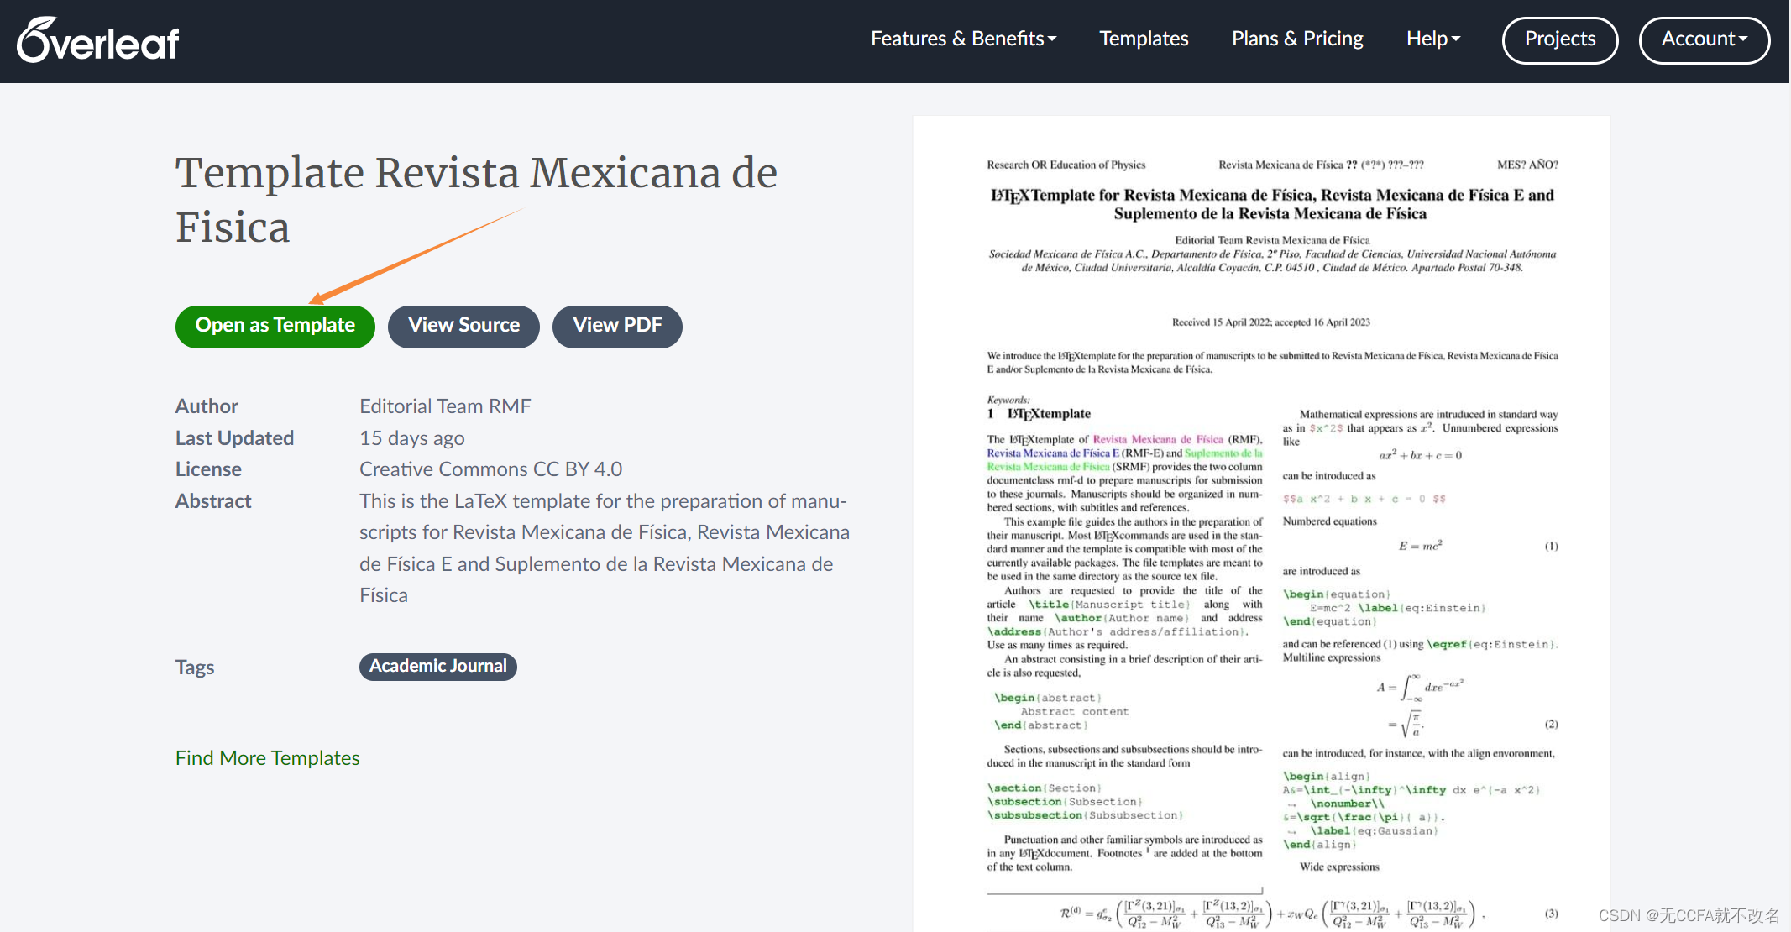Click the author name Editorial Team RMF
Screen dimensions: 1791x932
tap(445, 406)
